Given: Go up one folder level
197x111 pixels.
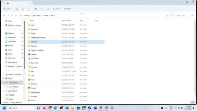Looking at the screenshot, I should click(16, 15).
